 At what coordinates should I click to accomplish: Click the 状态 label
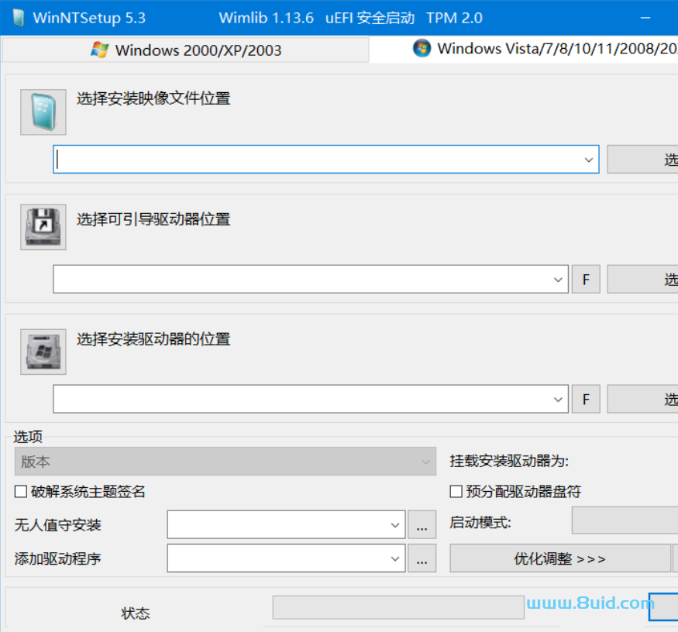(136, 613)
